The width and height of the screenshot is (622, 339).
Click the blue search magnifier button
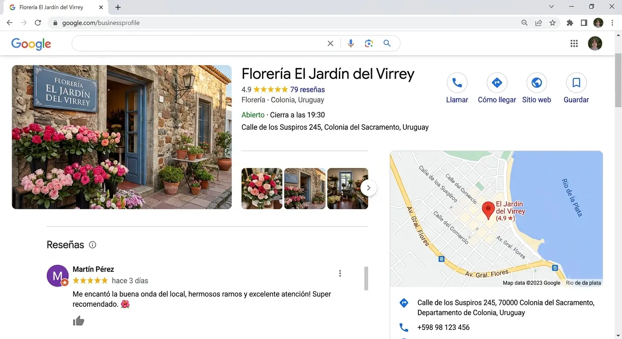387,43
